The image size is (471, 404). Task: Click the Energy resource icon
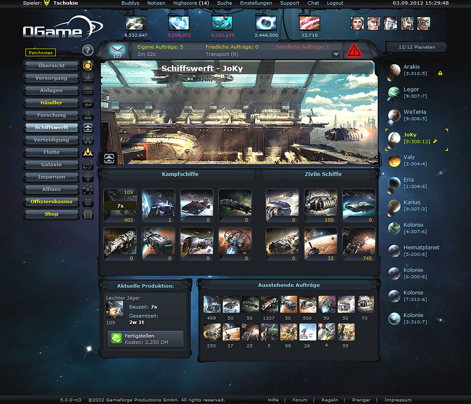point(266,23)
